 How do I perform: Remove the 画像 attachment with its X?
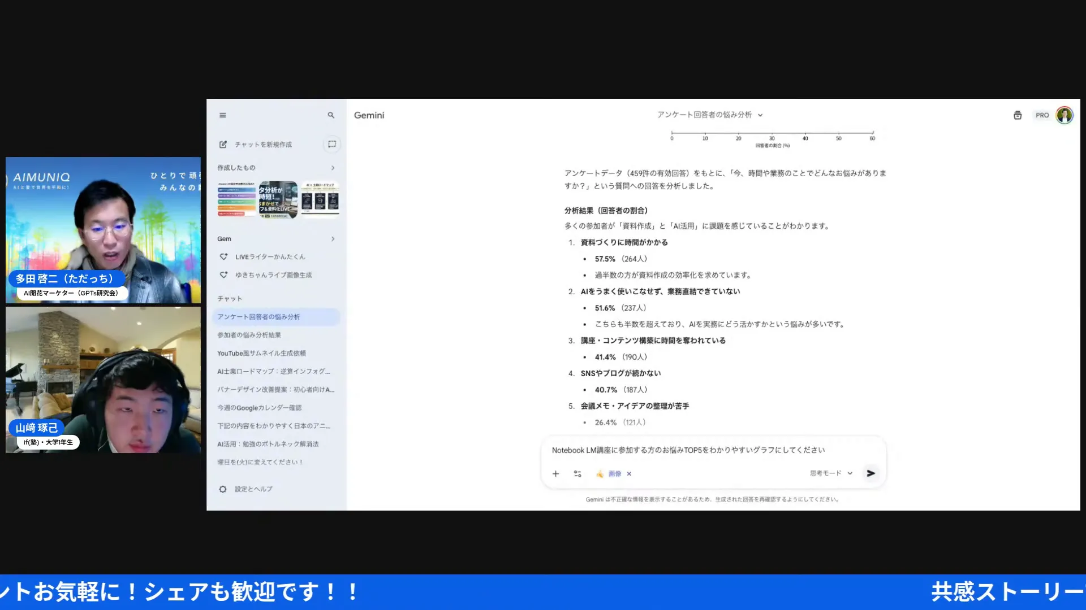point(629,474)
